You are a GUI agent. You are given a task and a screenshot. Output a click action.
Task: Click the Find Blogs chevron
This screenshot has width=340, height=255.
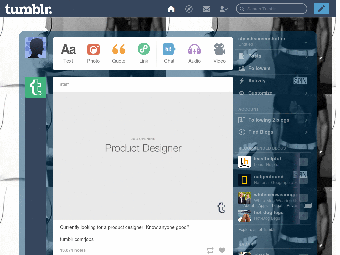[x=306, y=132]
